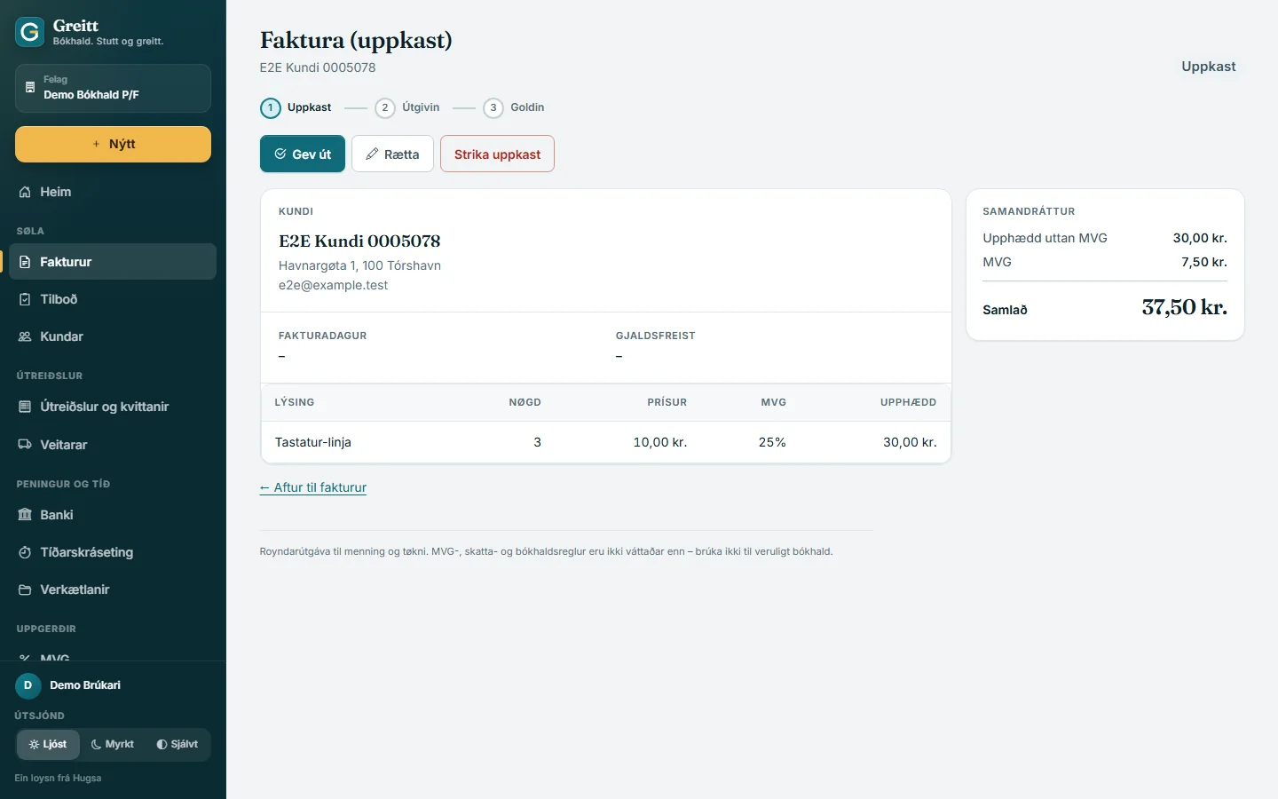Open Útreiðslur og kvittanir page
1278x799 pixels.
click(x=113, y=407)
